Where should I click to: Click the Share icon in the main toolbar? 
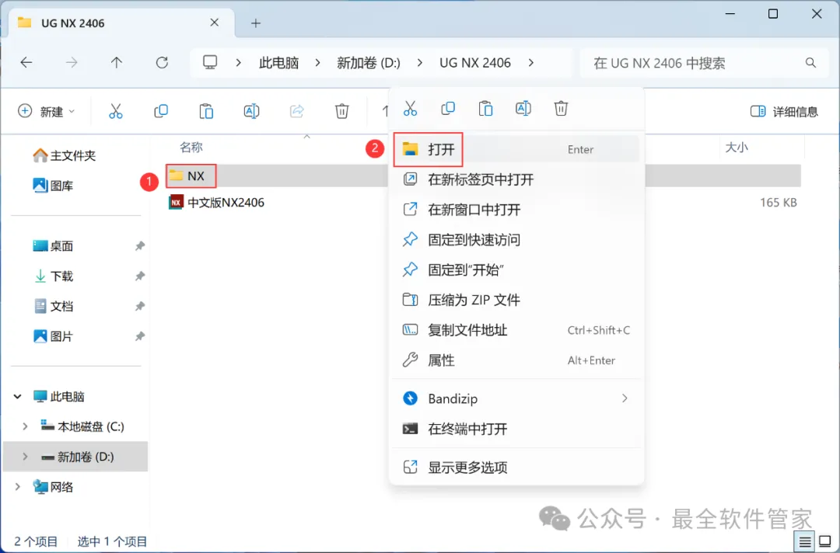pyautogui.click(x=297, y=111)
